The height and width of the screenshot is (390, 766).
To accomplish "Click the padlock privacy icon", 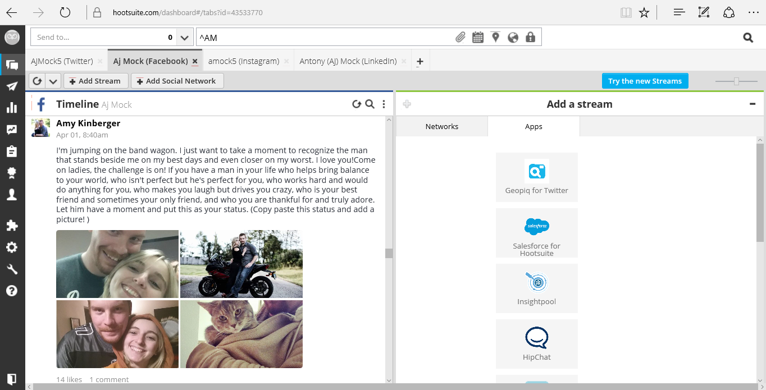I will point(530,38).
